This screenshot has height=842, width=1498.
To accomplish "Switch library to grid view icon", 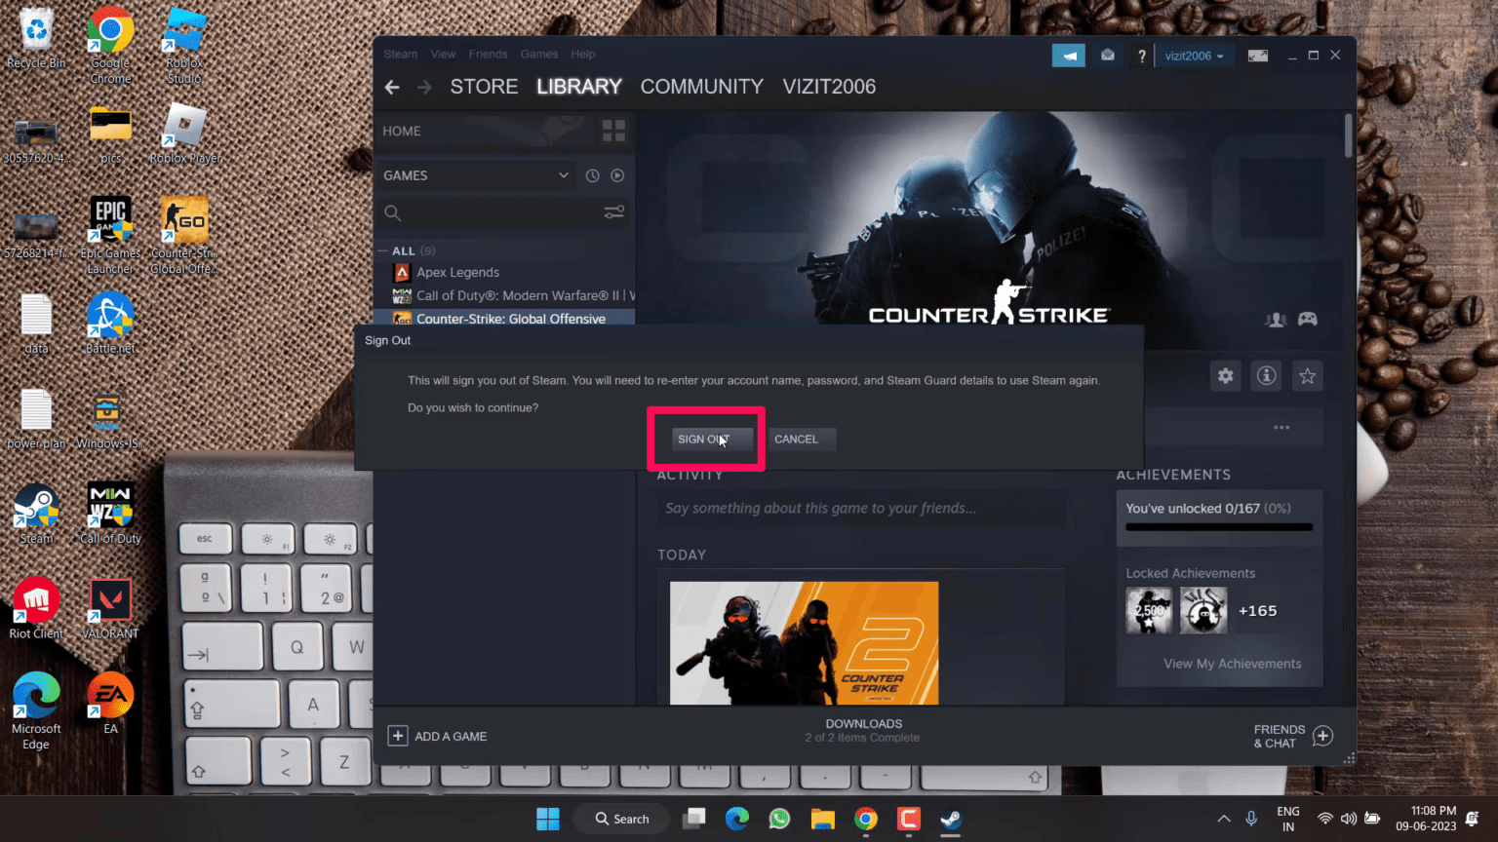I will (614, 131).
